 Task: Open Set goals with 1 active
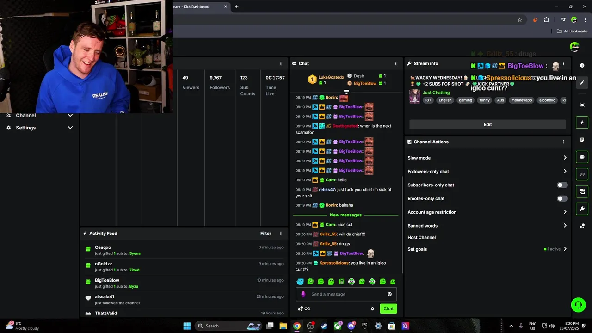487,249
